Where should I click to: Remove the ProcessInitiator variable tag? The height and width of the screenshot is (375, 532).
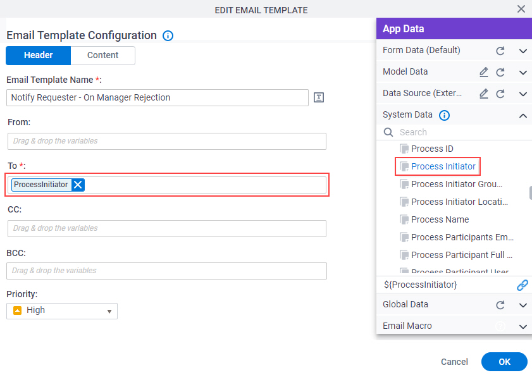point(78,185)
